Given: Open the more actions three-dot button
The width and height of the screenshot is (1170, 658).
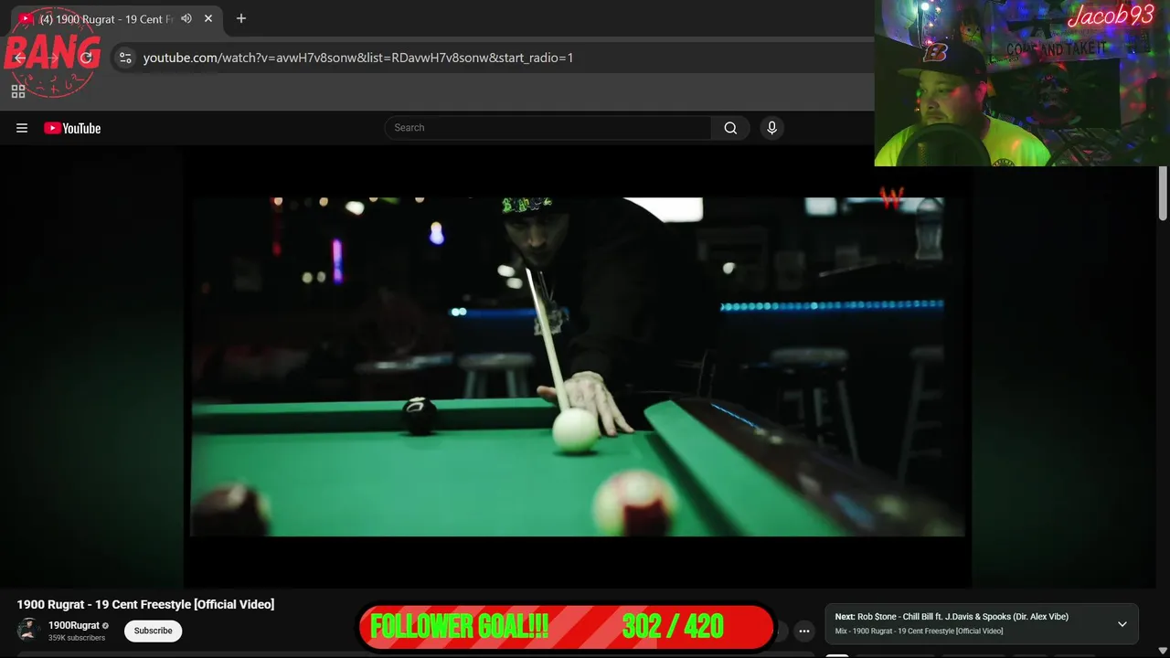Looking at the screenshot, I should [x=804, y=631].
